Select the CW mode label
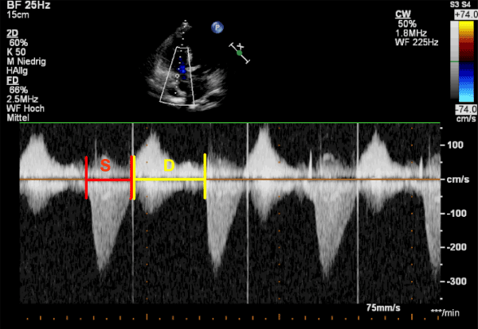Screen dimensions: 478x329 402,14
